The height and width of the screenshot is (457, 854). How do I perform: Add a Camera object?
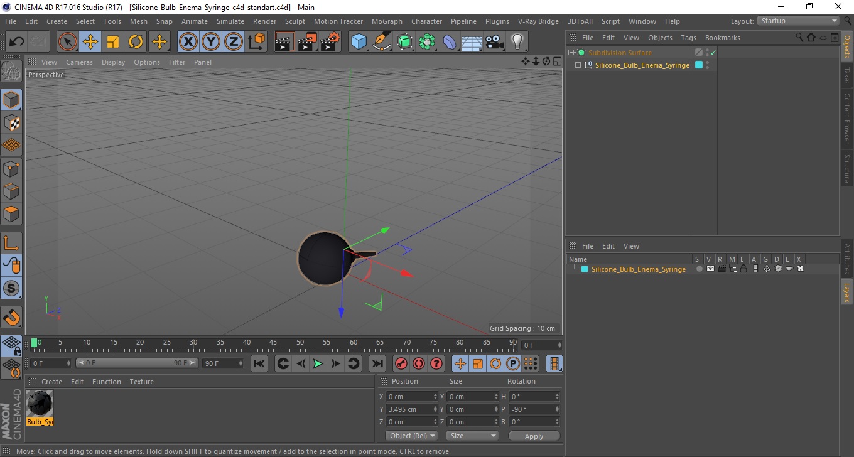coord(495,42)
